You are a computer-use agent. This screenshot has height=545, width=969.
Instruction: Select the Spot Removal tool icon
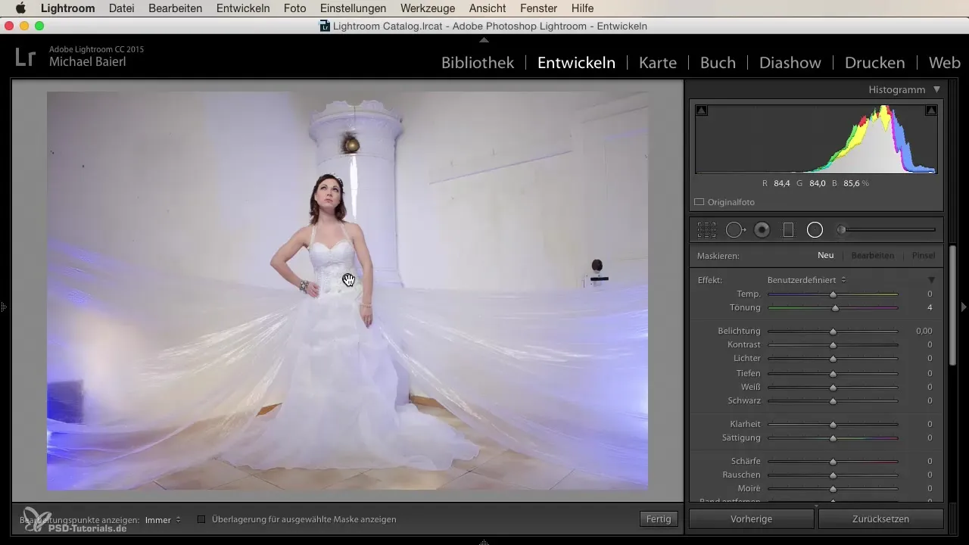click(736, 229)
